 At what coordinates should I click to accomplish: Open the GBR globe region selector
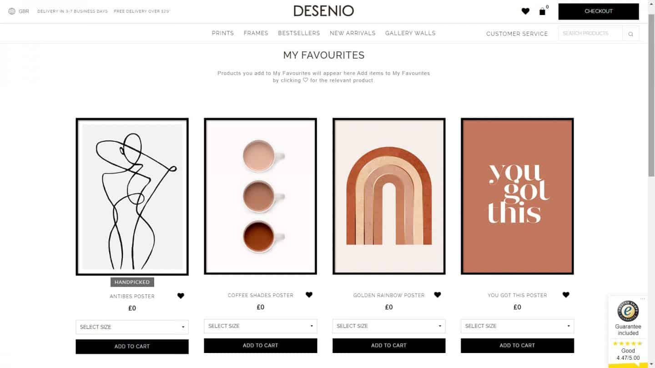19,11
